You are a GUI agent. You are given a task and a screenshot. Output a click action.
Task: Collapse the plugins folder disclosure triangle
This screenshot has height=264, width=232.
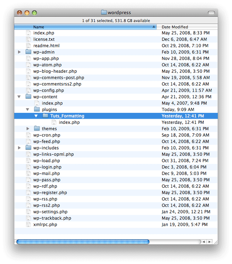pos(27,110)
